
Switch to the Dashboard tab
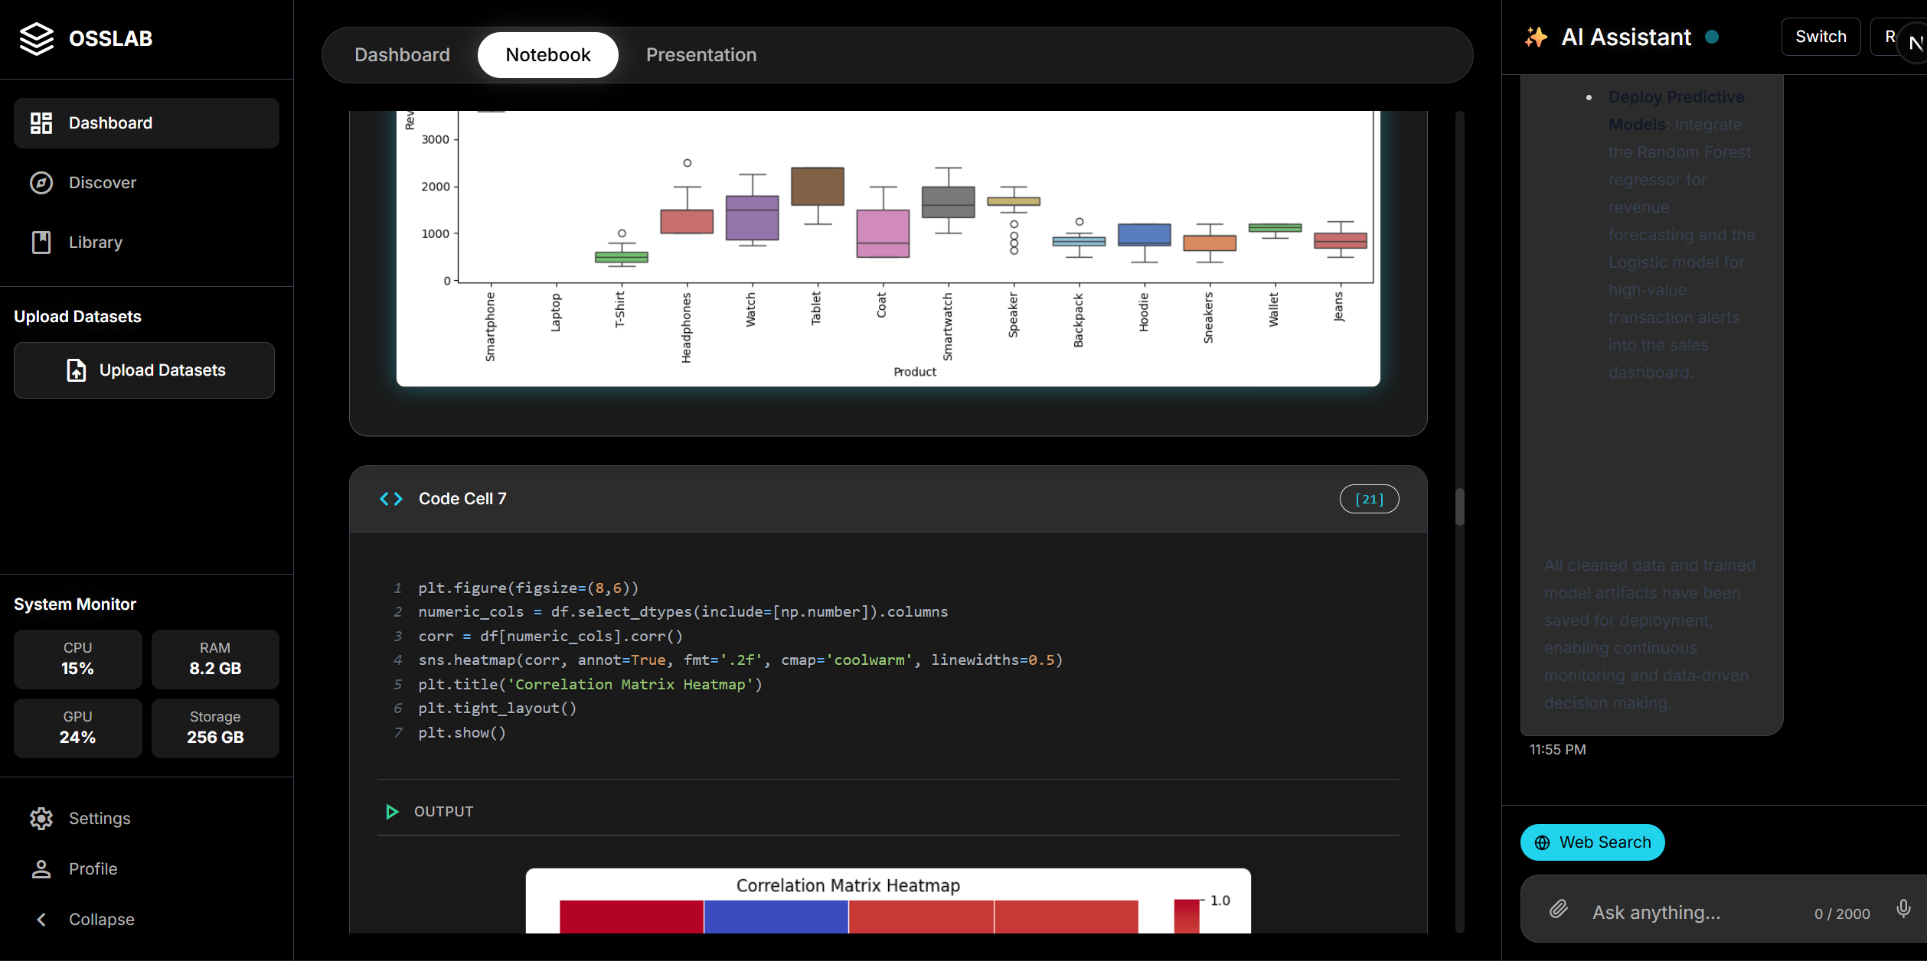click(x=402, y=55)
